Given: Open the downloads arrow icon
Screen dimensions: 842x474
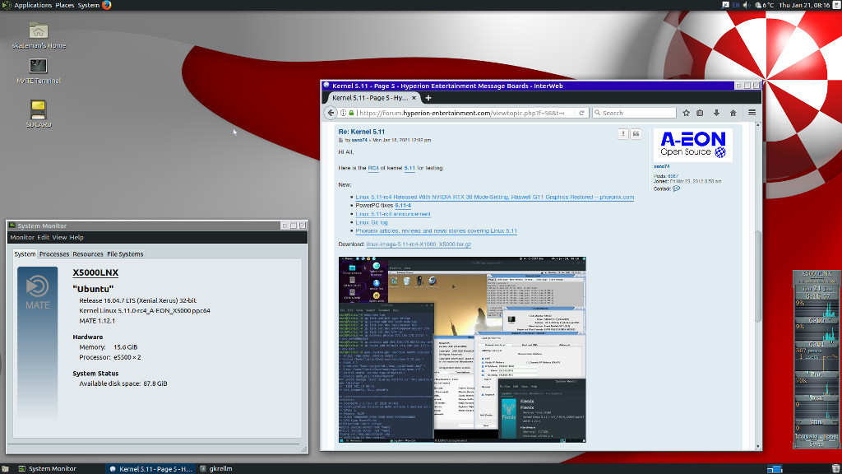Looking at the screenshot, I should pos(716,113).
